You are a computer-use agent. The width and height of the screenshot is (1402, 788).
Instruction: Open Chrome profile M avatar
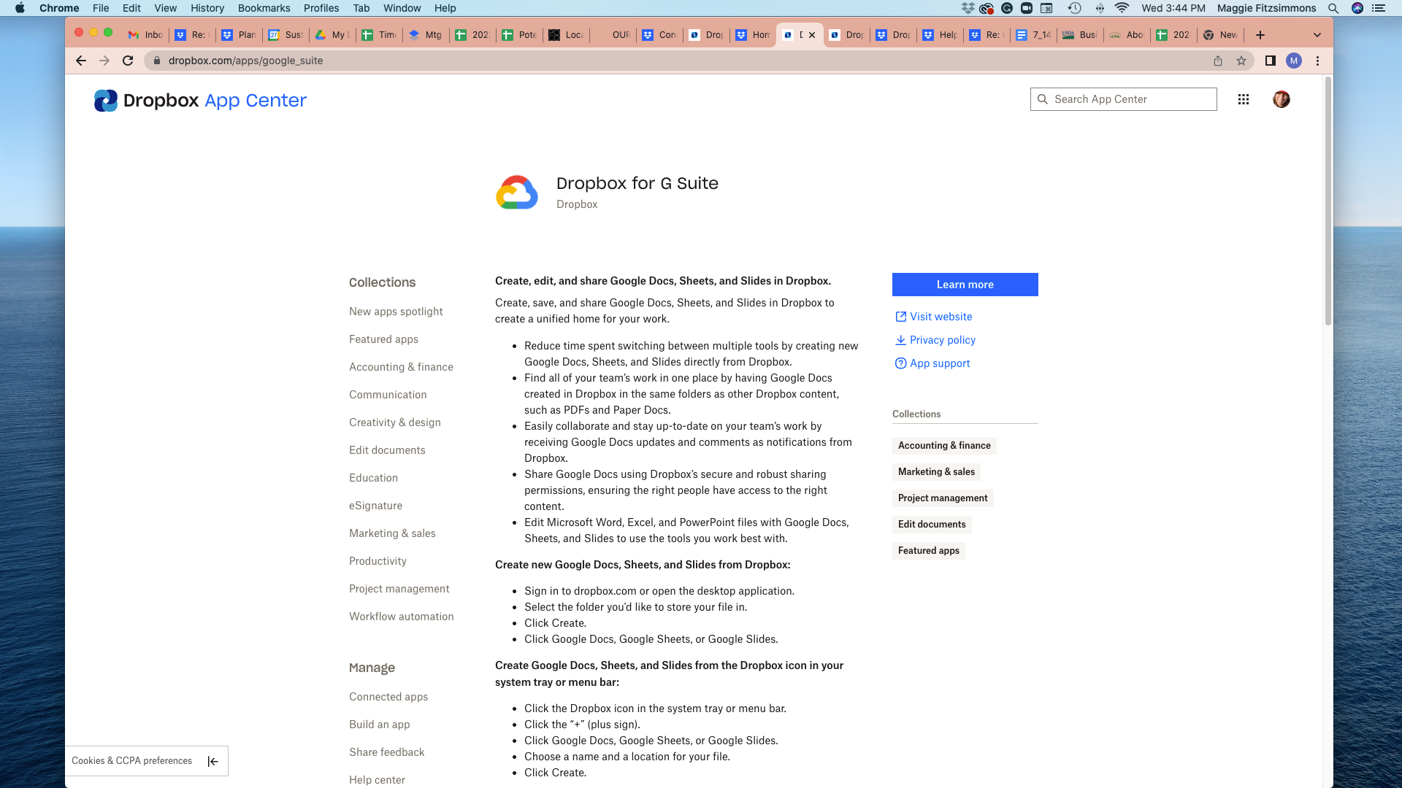coord(1294,61)
